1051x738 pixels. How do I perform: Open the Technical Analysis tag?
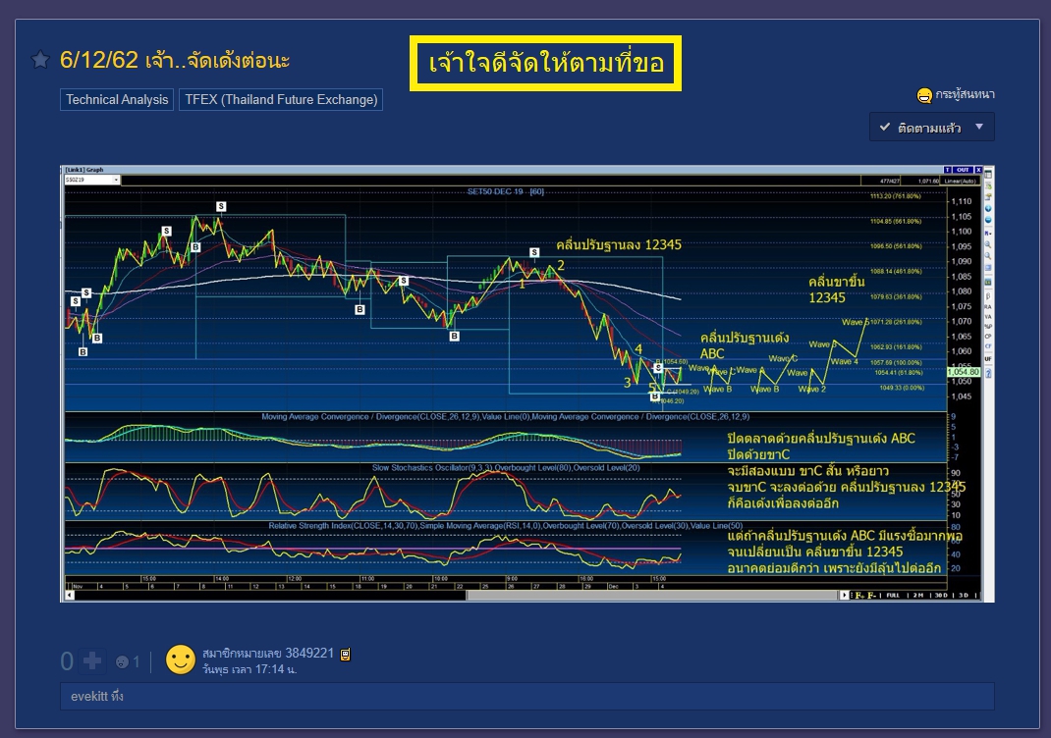pos(117,100)
